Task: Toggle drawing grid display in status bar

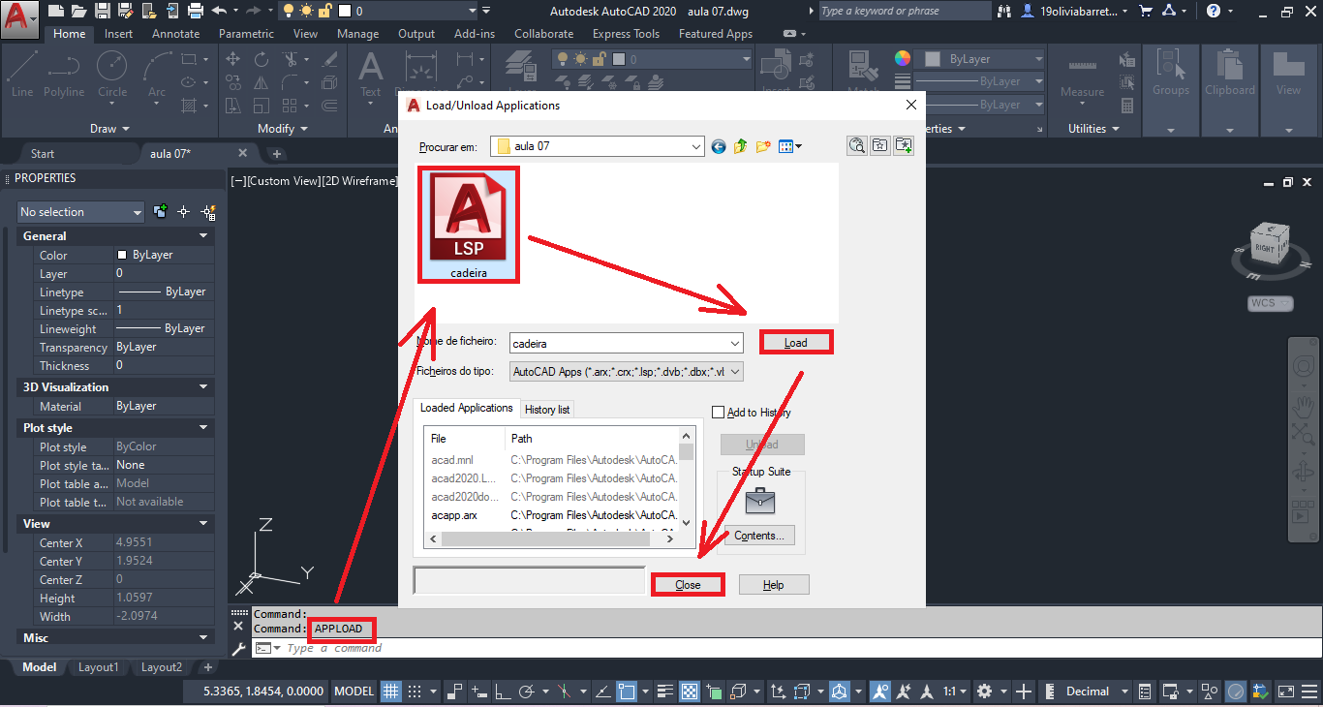Action: point(390,692)
